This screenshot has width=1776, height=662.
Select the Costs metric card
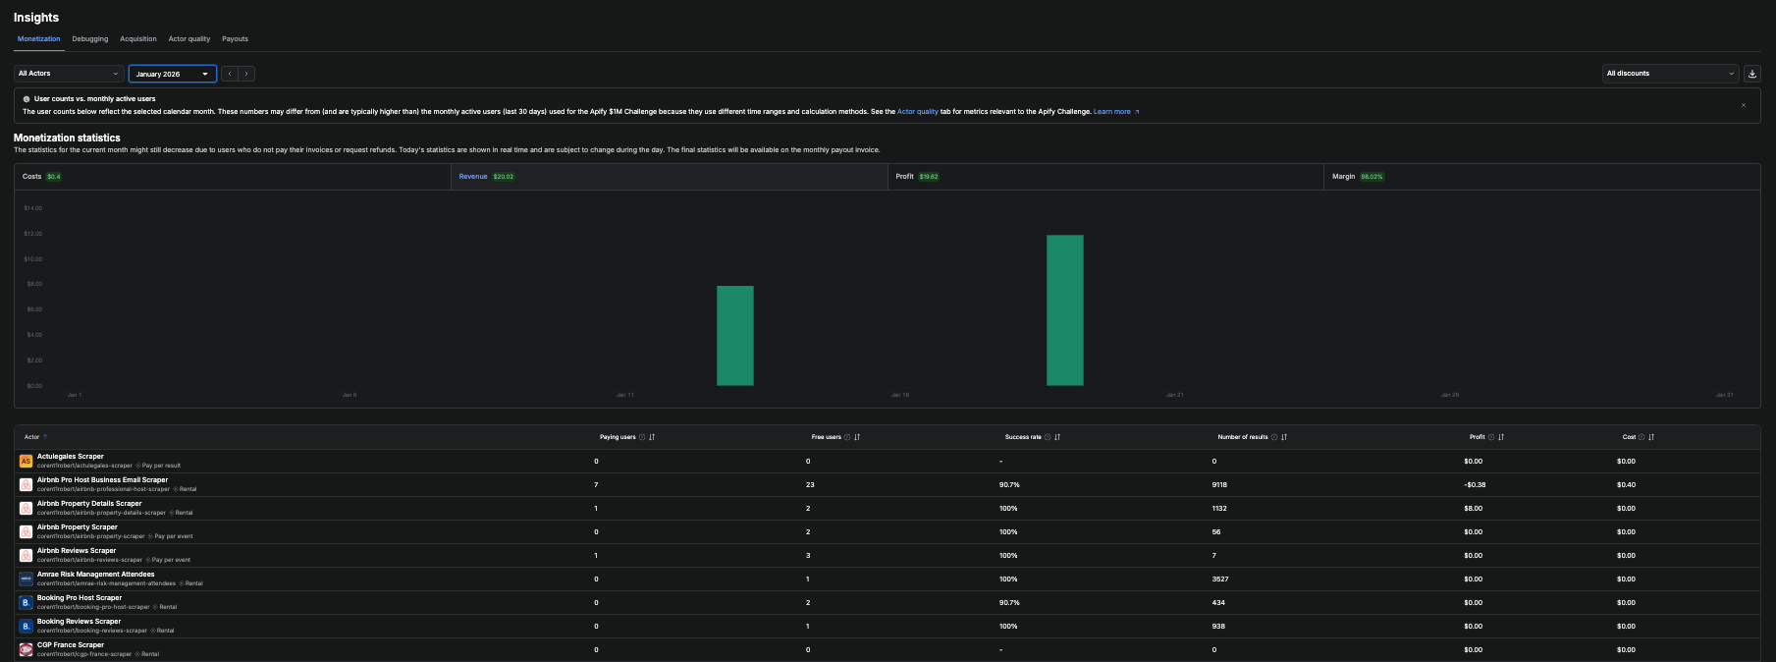tap(233, 177)
